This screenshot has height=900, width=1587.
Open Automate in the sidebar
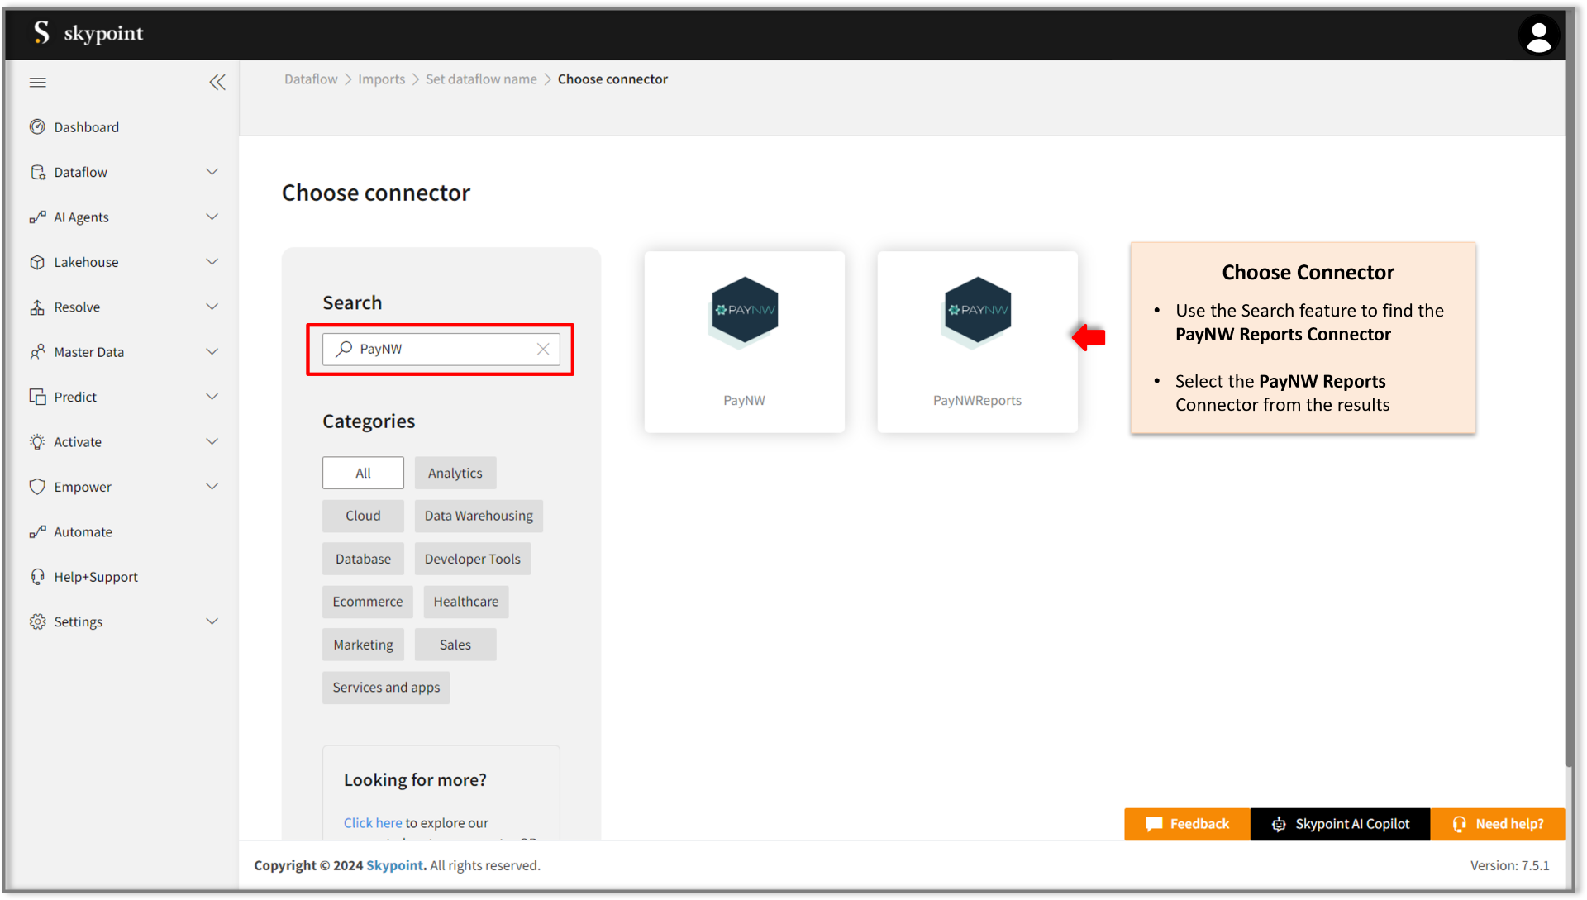(83, 532)
